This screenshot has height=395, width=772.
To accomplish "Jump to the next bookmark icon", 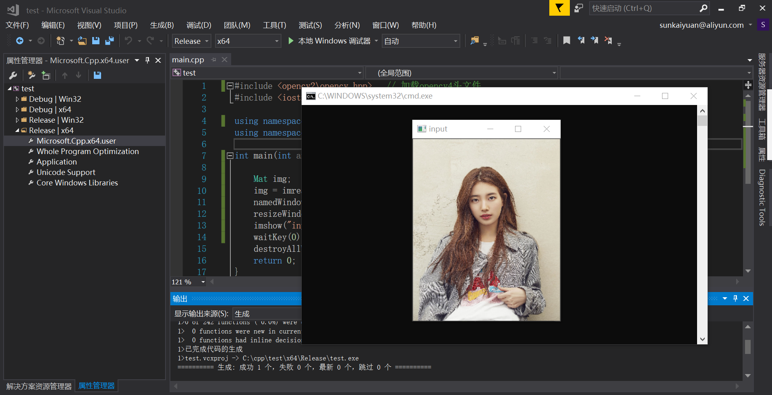I will (594, 40).
